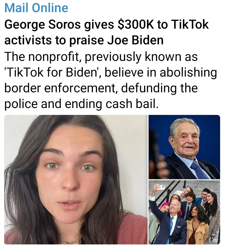
Task: Open the group selfie photo on steps
Action: coord(184,212)
